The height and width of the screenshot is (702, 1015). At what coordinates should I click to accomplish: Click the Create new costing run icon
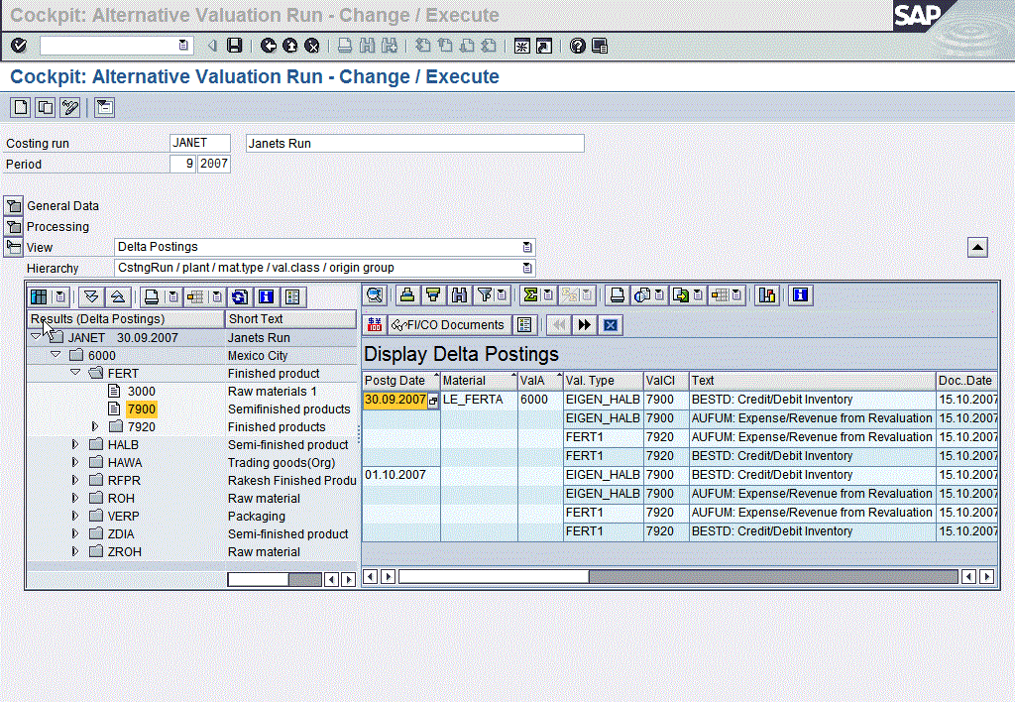[x=20, y=107]
